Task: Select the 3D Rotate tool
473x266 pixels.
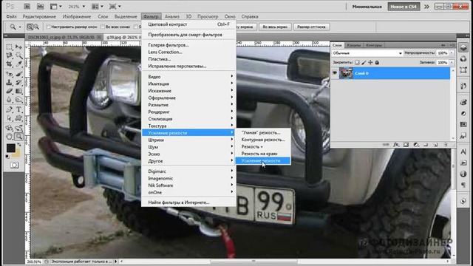Action: (x=10, y=128)
